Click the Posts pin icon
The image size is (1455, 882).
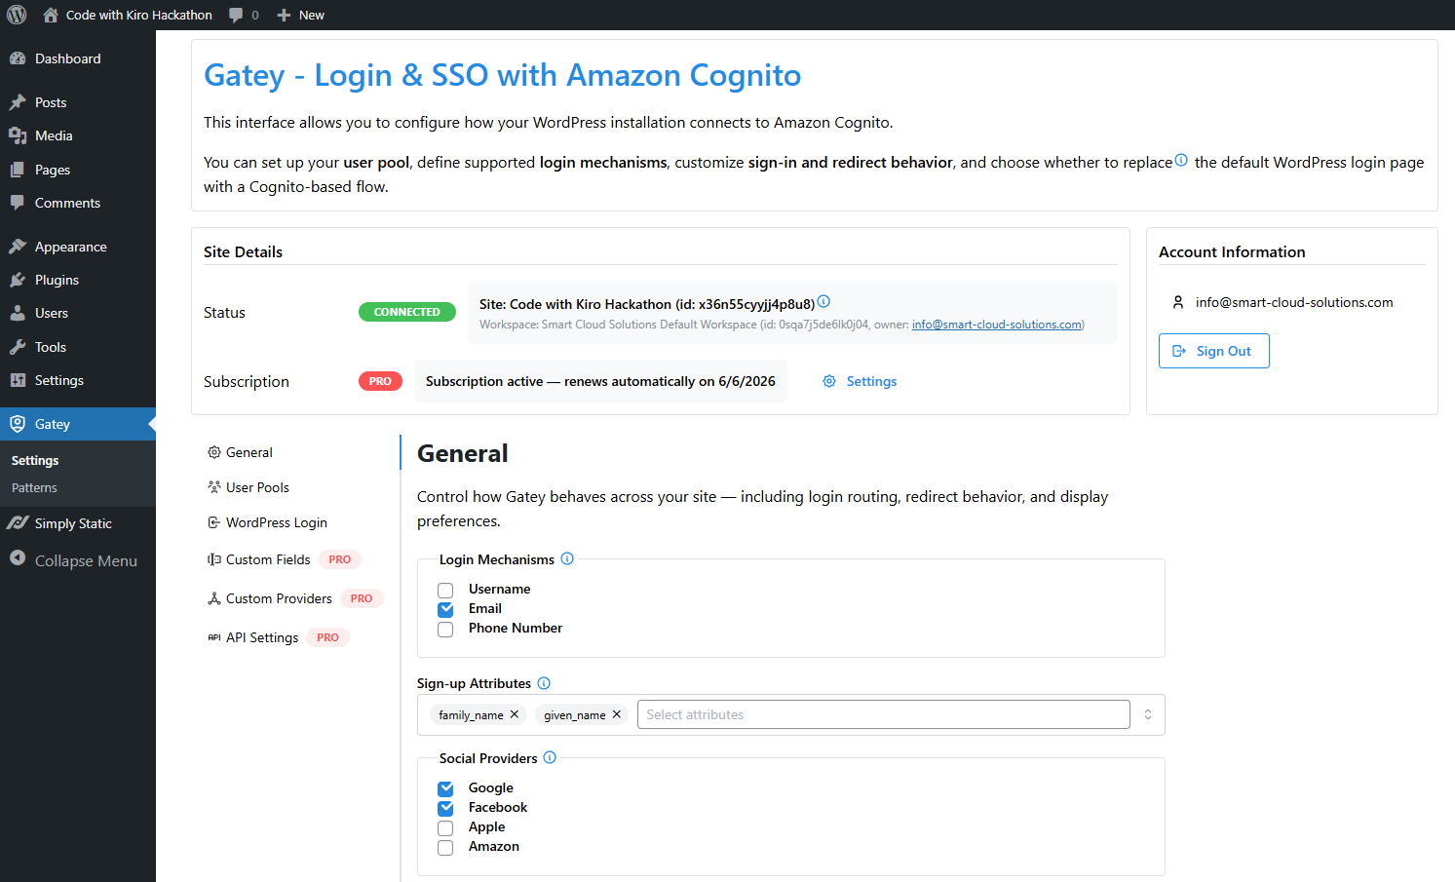coord(18,102)
